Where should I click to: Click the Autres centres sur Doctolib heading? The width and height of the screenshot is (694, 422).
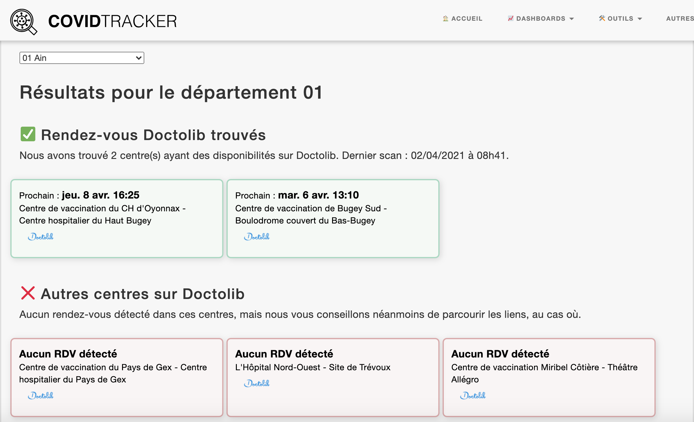[143, 294]
